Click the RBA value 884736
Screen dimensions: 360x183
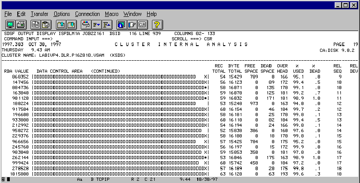pyautogui.click(x=20, y=88)
